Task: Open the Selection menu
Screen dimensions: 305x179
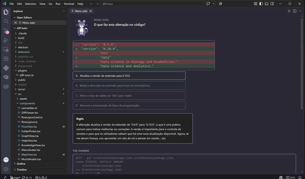Action: (30, 4)
